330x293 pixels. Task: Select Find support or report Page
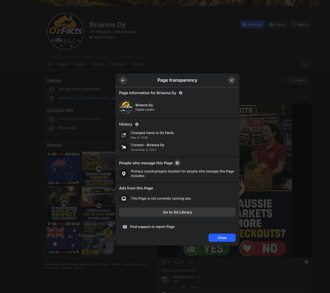pos(152,227)
